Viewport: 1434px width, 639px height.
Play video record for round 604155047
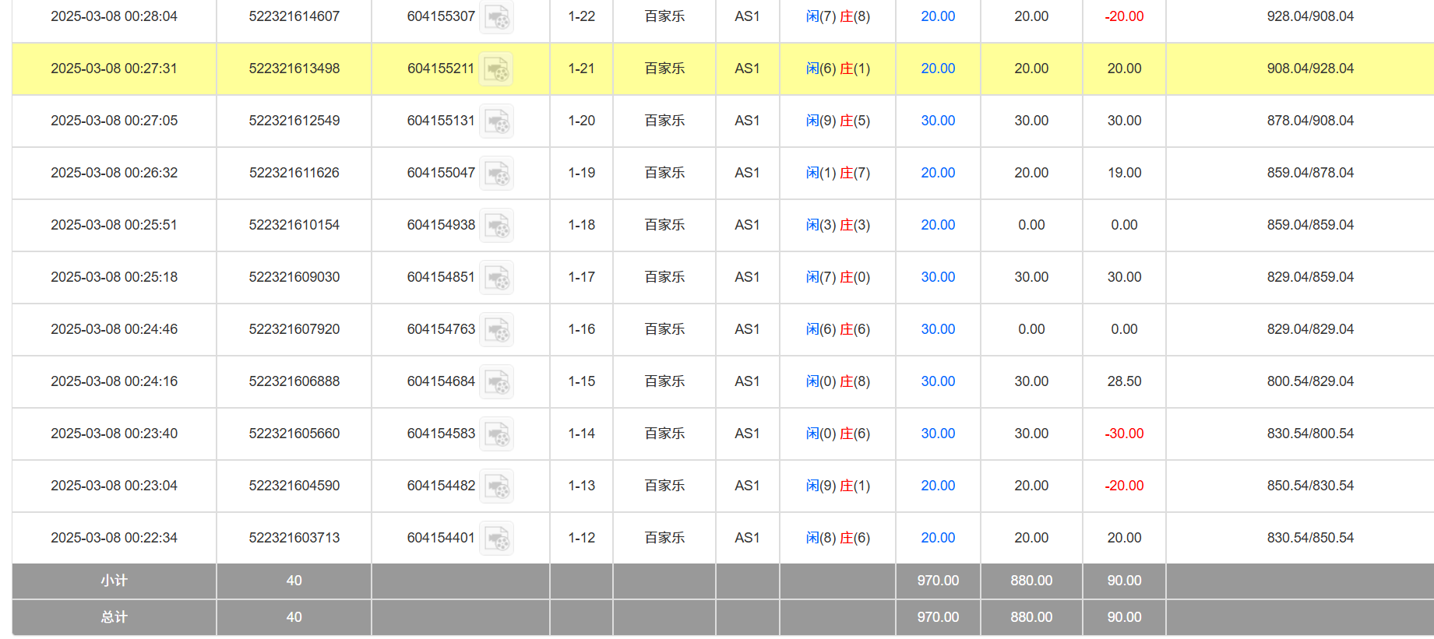496,174
